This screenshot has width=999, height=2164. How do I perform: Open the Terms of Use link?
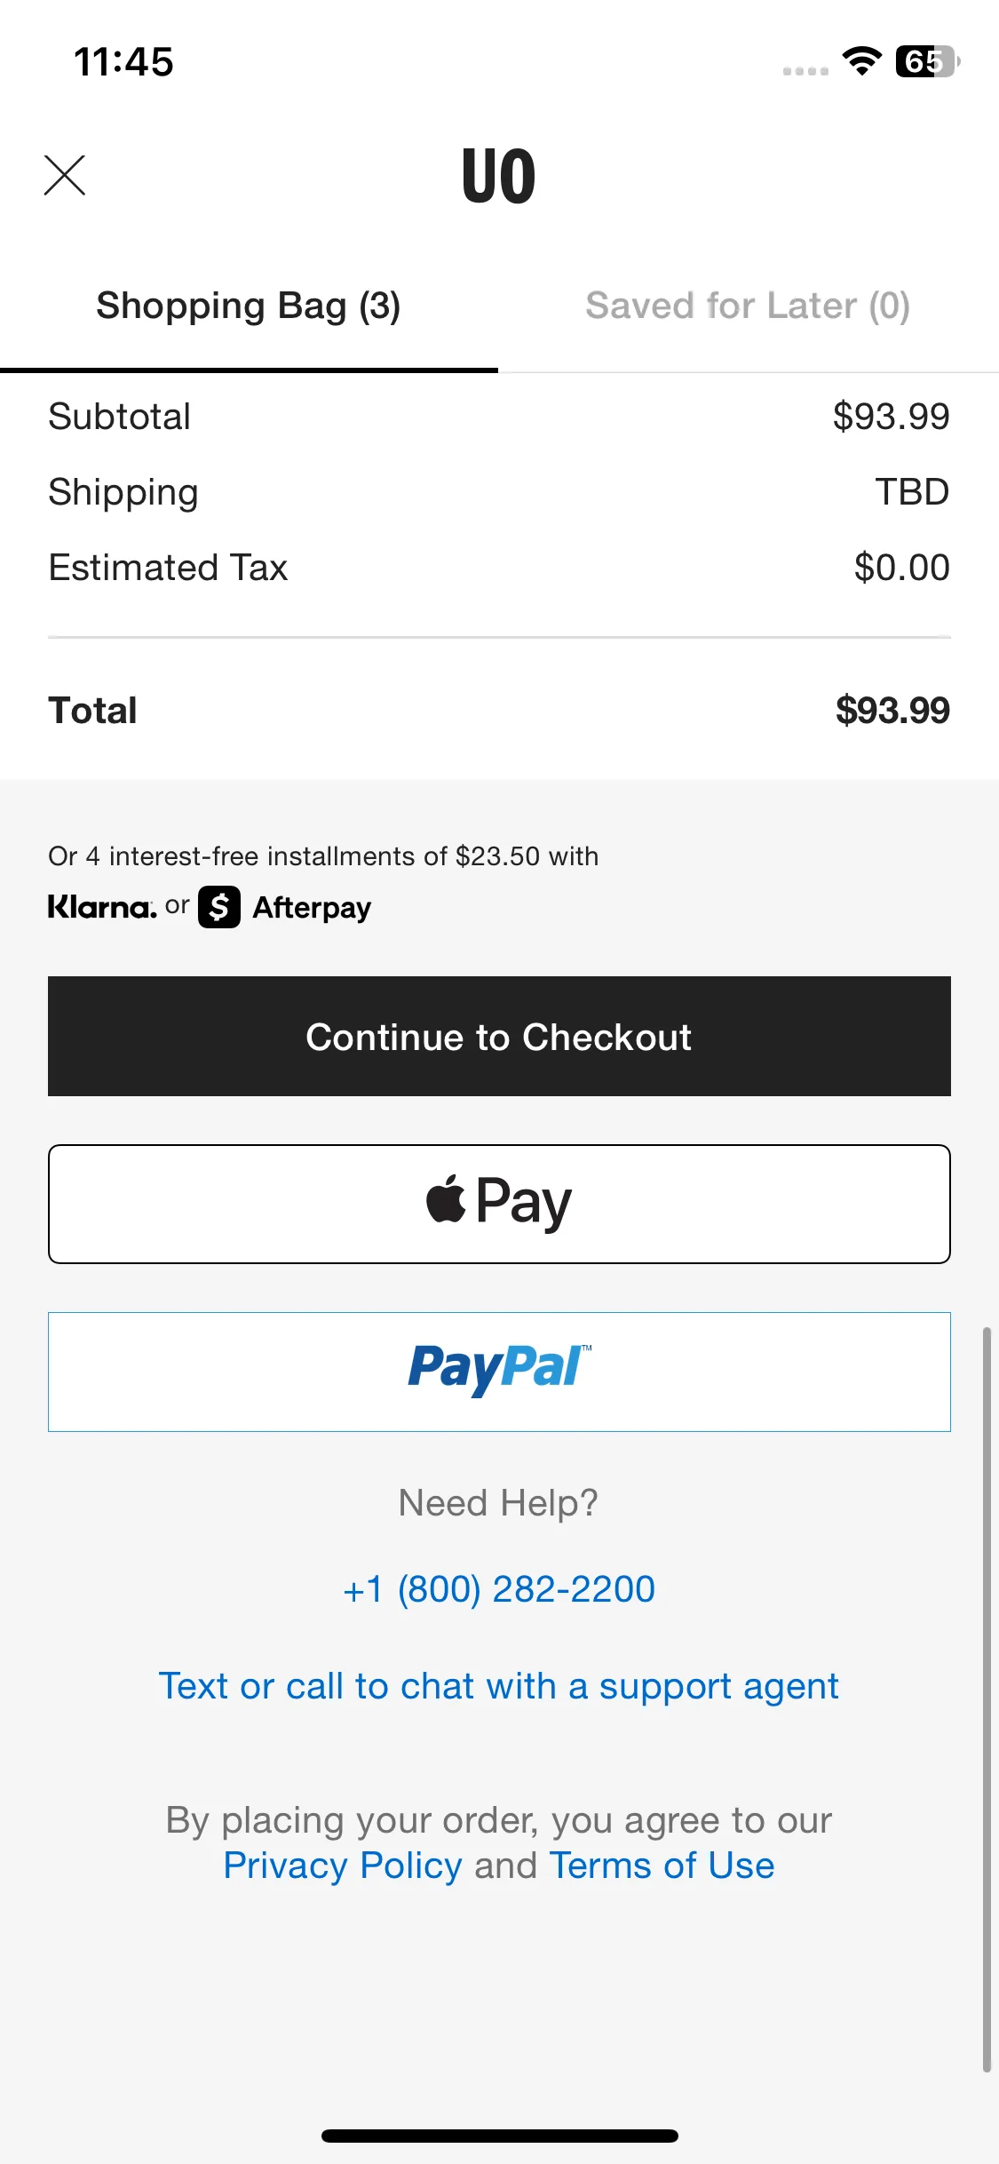[x=662, y=1866]
